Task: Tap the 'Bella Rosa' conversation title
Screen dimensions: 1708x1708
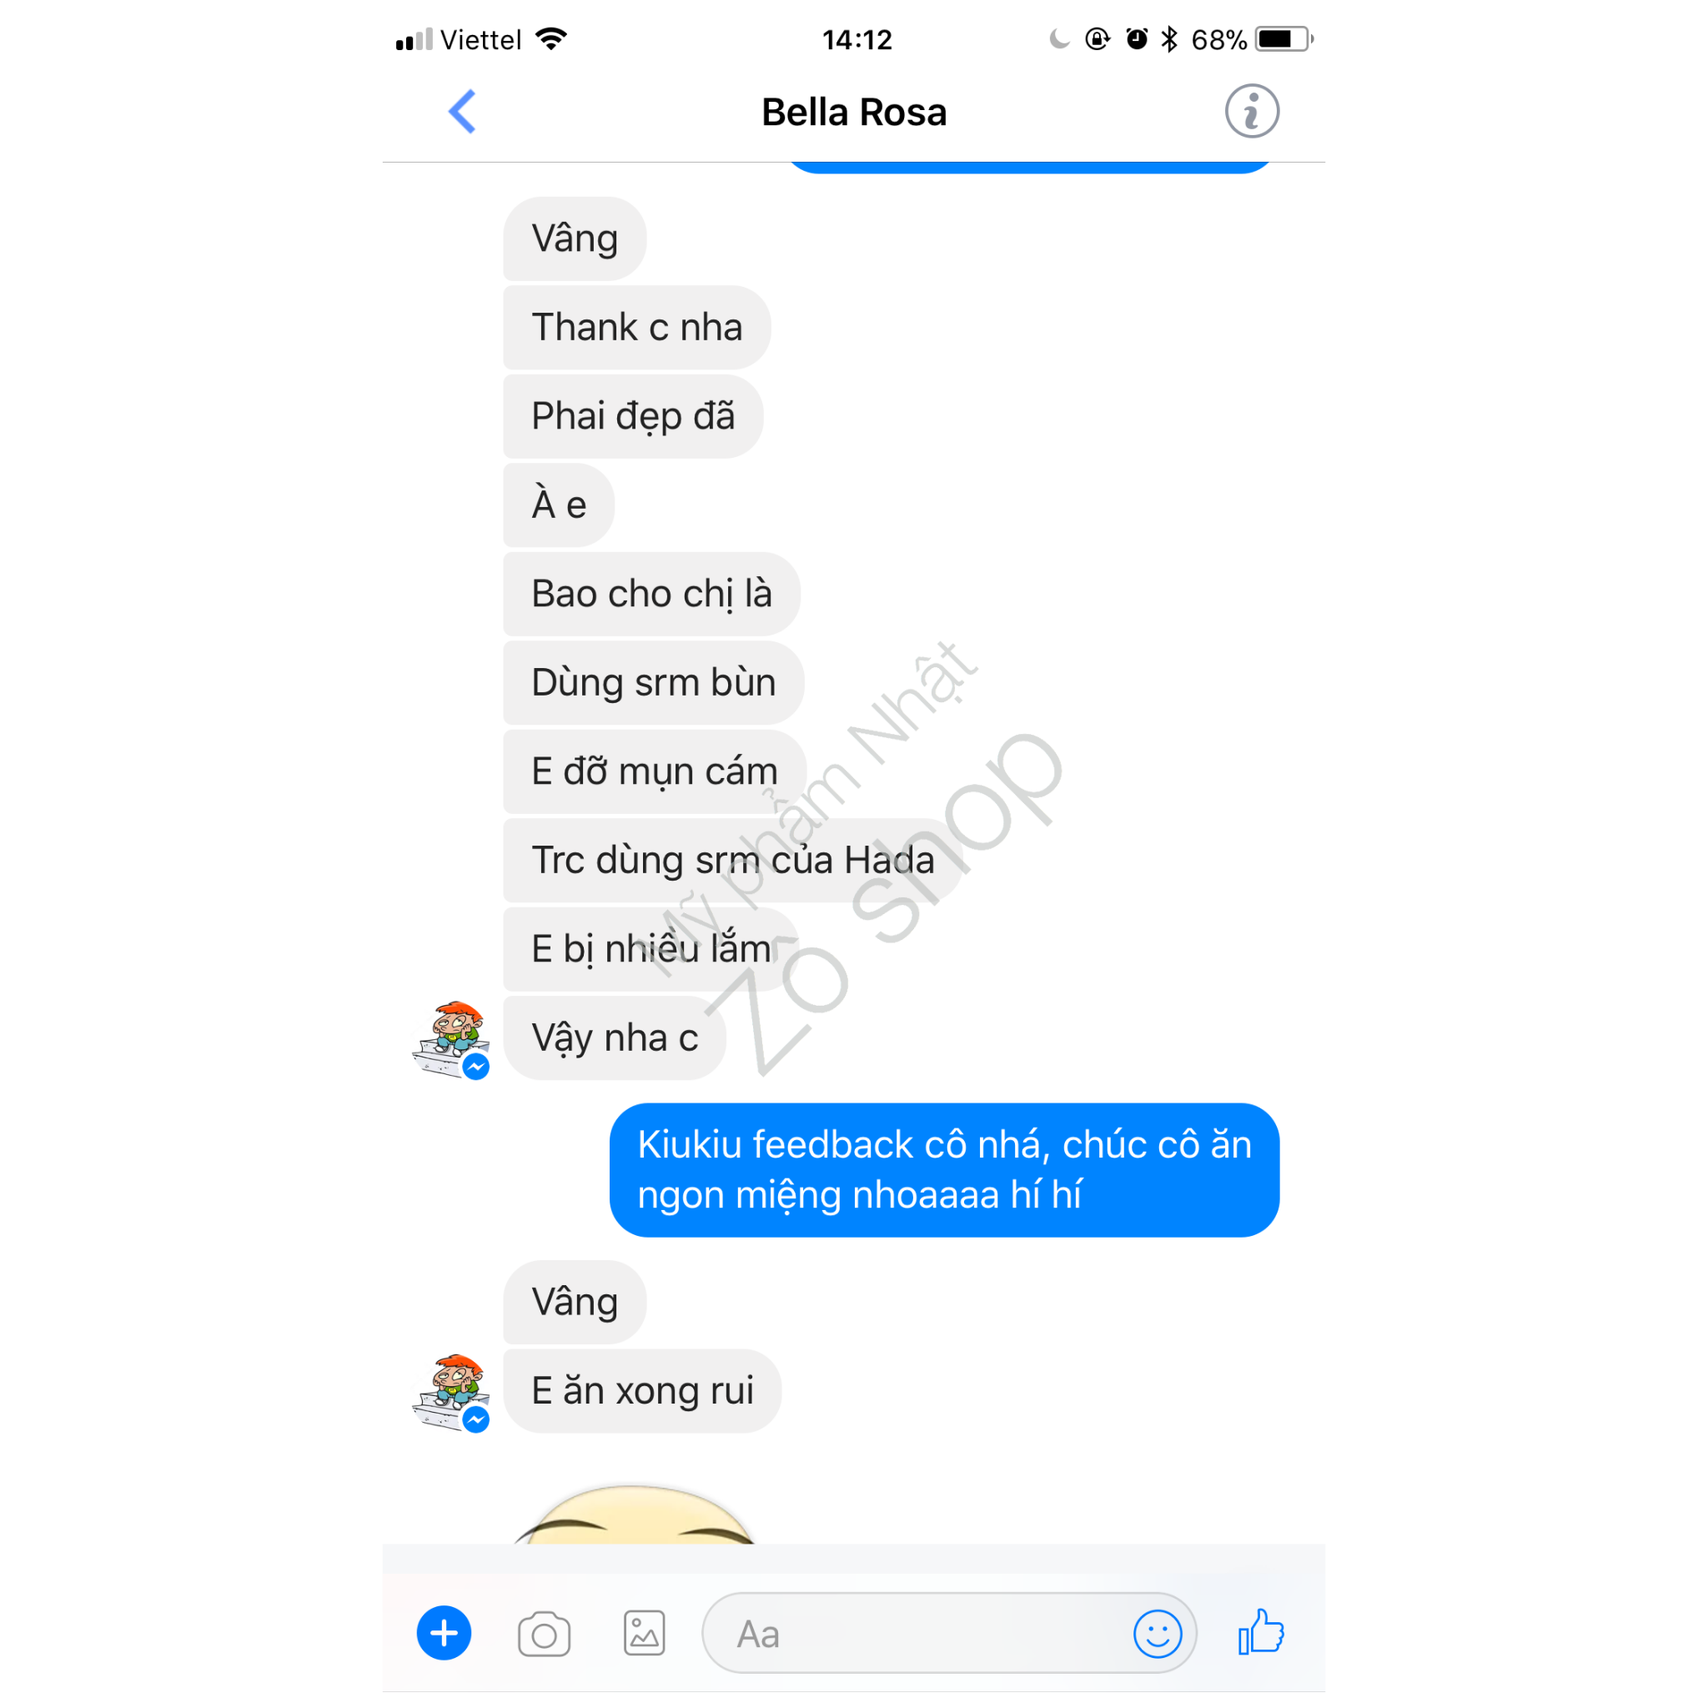Action: pyautogui.click(x=854, y=113)
